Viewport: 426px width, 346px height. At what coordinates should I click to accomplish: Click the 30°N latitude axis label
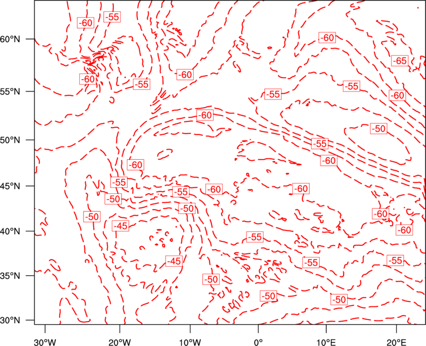coord(10,320)
